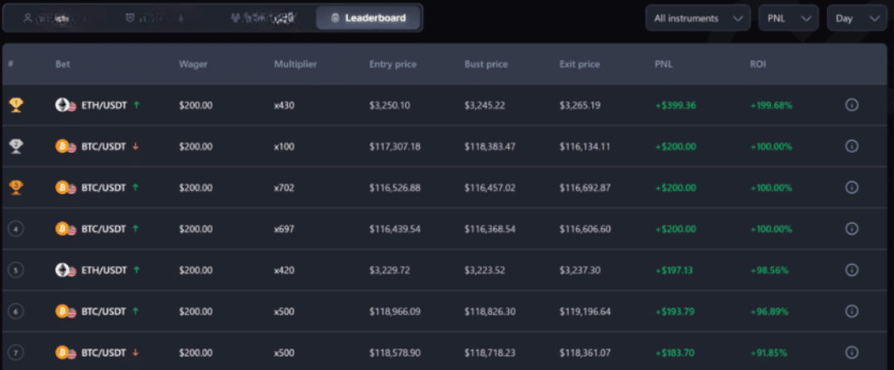This screenshot has height=370, width=894.
Task: Click the Bitcoin coin icon in x100 row
Action: click(61, 146)
